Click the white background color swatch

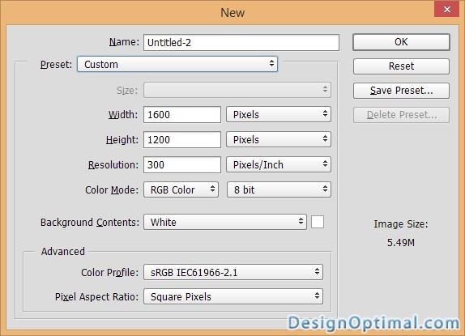pos(318,222)
